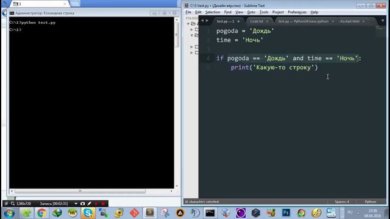Open the View menu
This screenshot has height=219, width=390.
(239, 12)
